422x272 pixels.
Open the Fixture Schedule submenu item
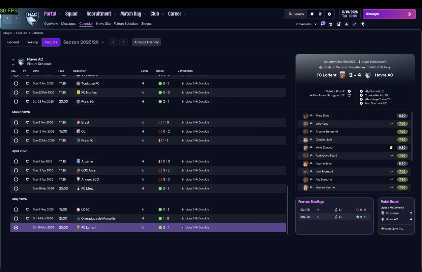pyautogui.click(x=126, y=24)
